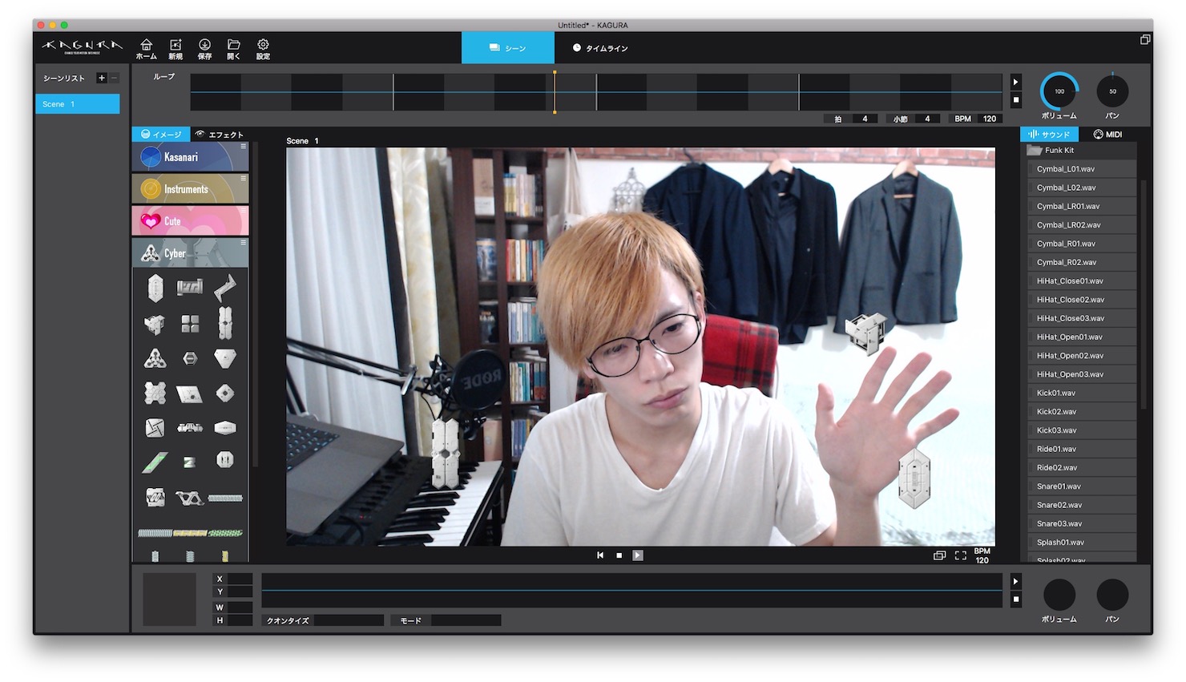Pick the flat hexagon Cyber icon

pos(225,428)
